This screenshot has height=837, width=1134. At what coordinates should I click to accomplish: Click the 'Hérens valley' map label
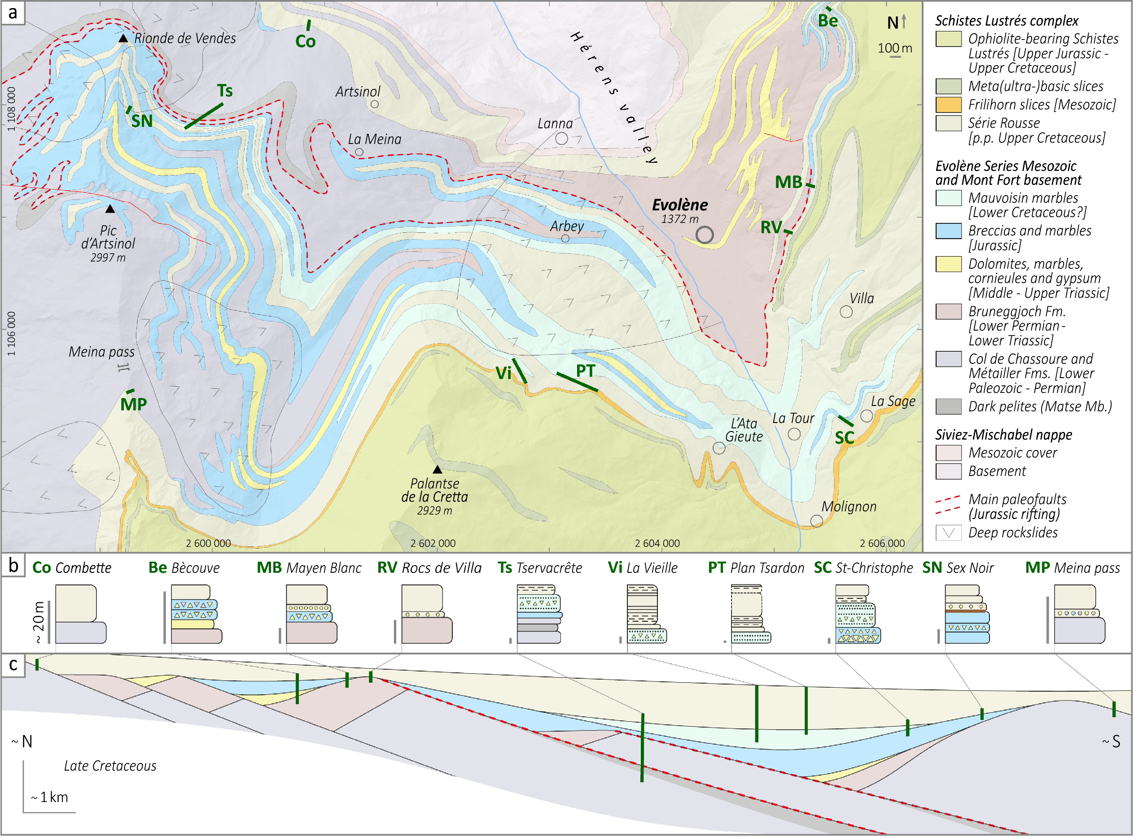[614, 97]
